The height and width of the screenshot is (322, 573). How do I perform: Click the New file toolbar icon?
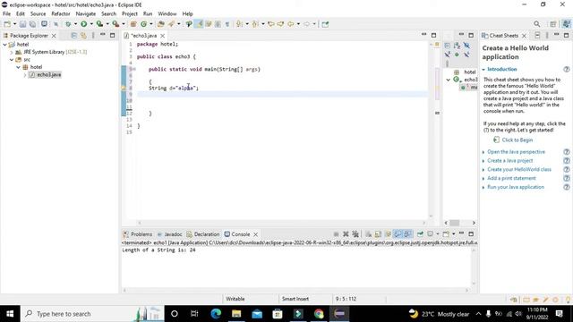pyautogui.click(x=7, y=24)
